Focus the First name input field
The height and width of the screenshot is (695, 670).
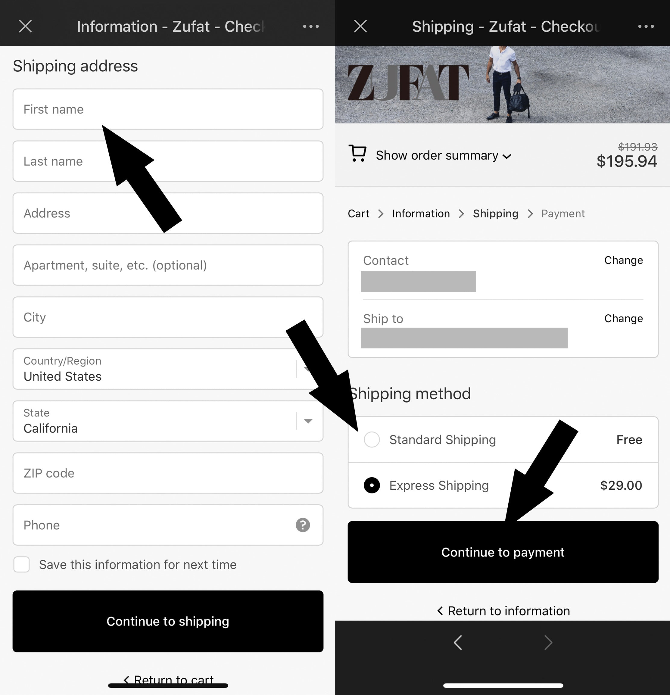pyautogui.click(x=168, y=109)
